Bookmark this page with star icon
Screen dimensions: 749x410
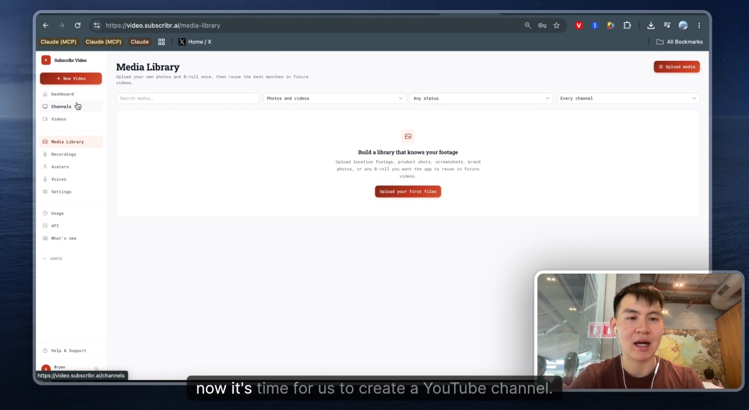[x=556, y=26]
